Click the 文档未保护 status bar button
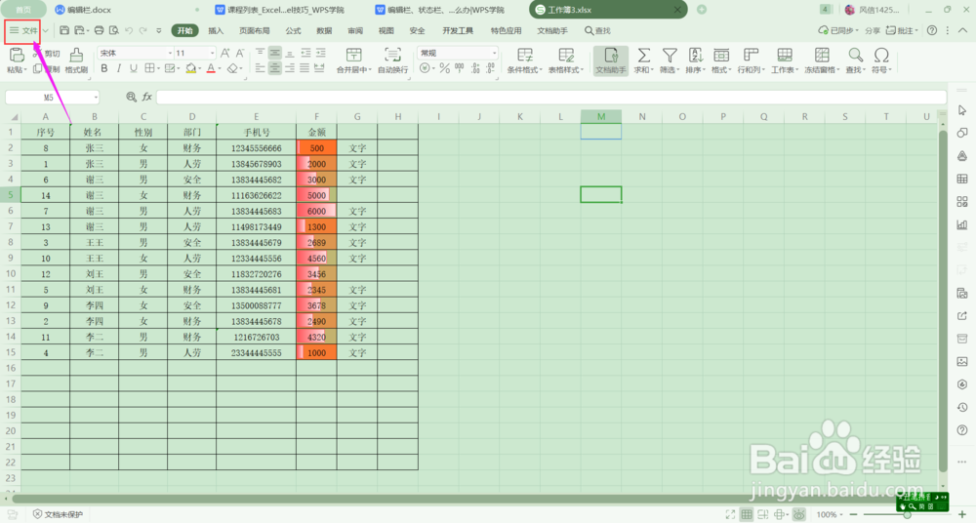The width and height of the screenshot is (976, 523). (58, 514)
